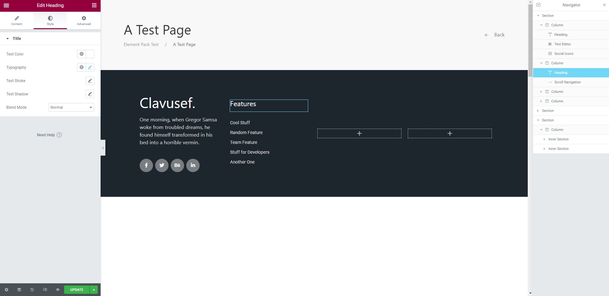The image size is (609, 296).
Task: Open the hamburger menu in the panel header
Action: point(6,5)
